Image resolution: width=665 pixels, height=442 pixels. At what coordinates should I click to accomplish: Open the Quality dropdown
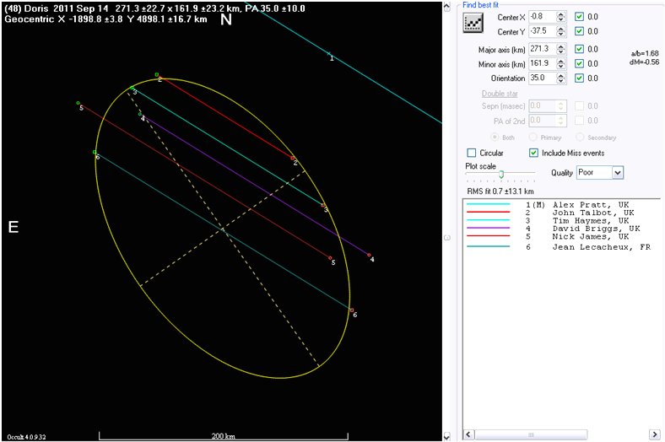point(618,172)
